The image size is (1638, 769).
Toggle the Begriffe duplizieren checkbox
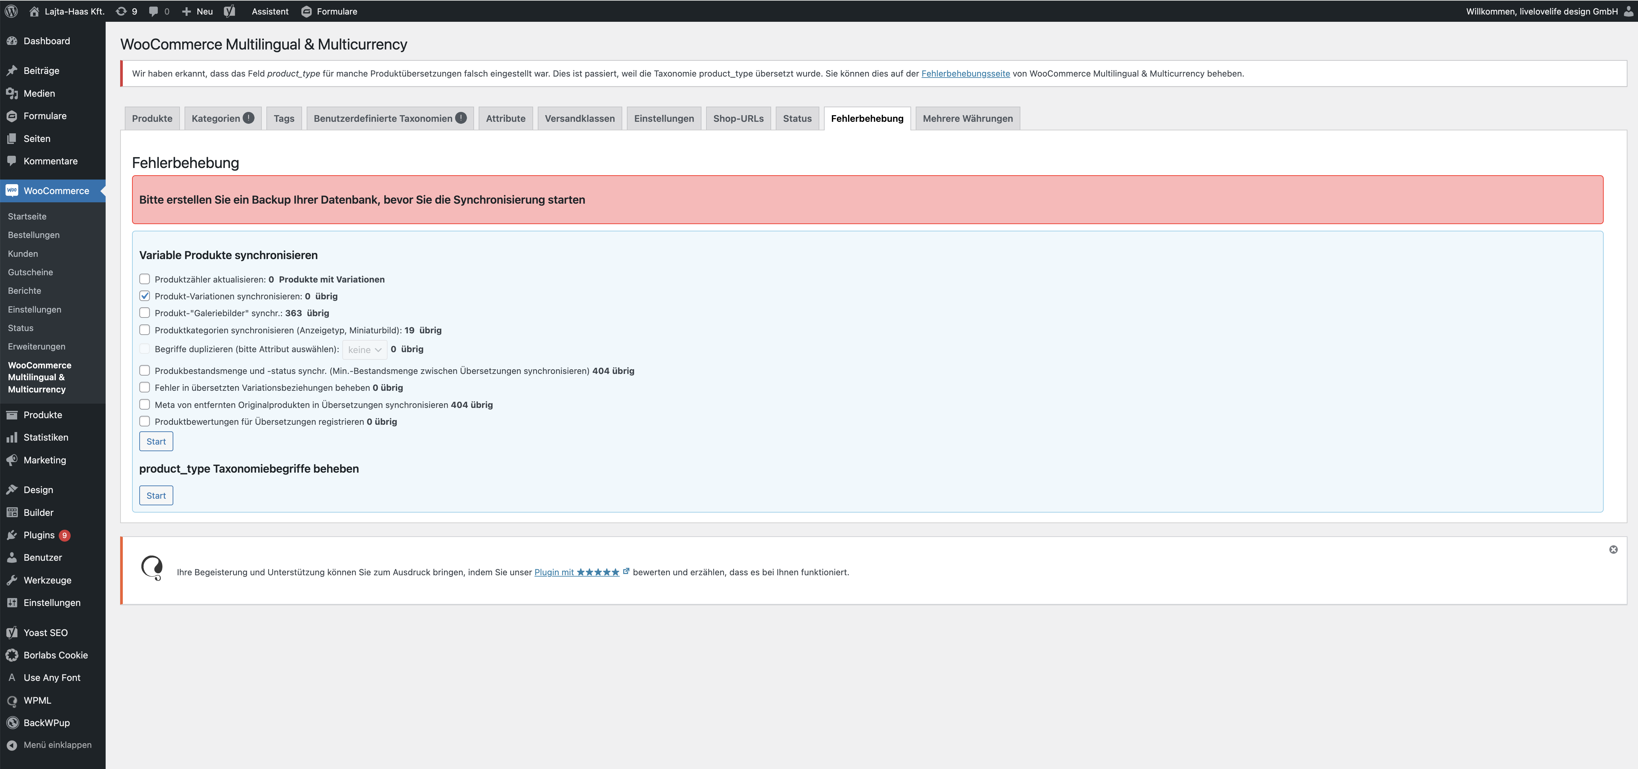click(x=144, y=349)
